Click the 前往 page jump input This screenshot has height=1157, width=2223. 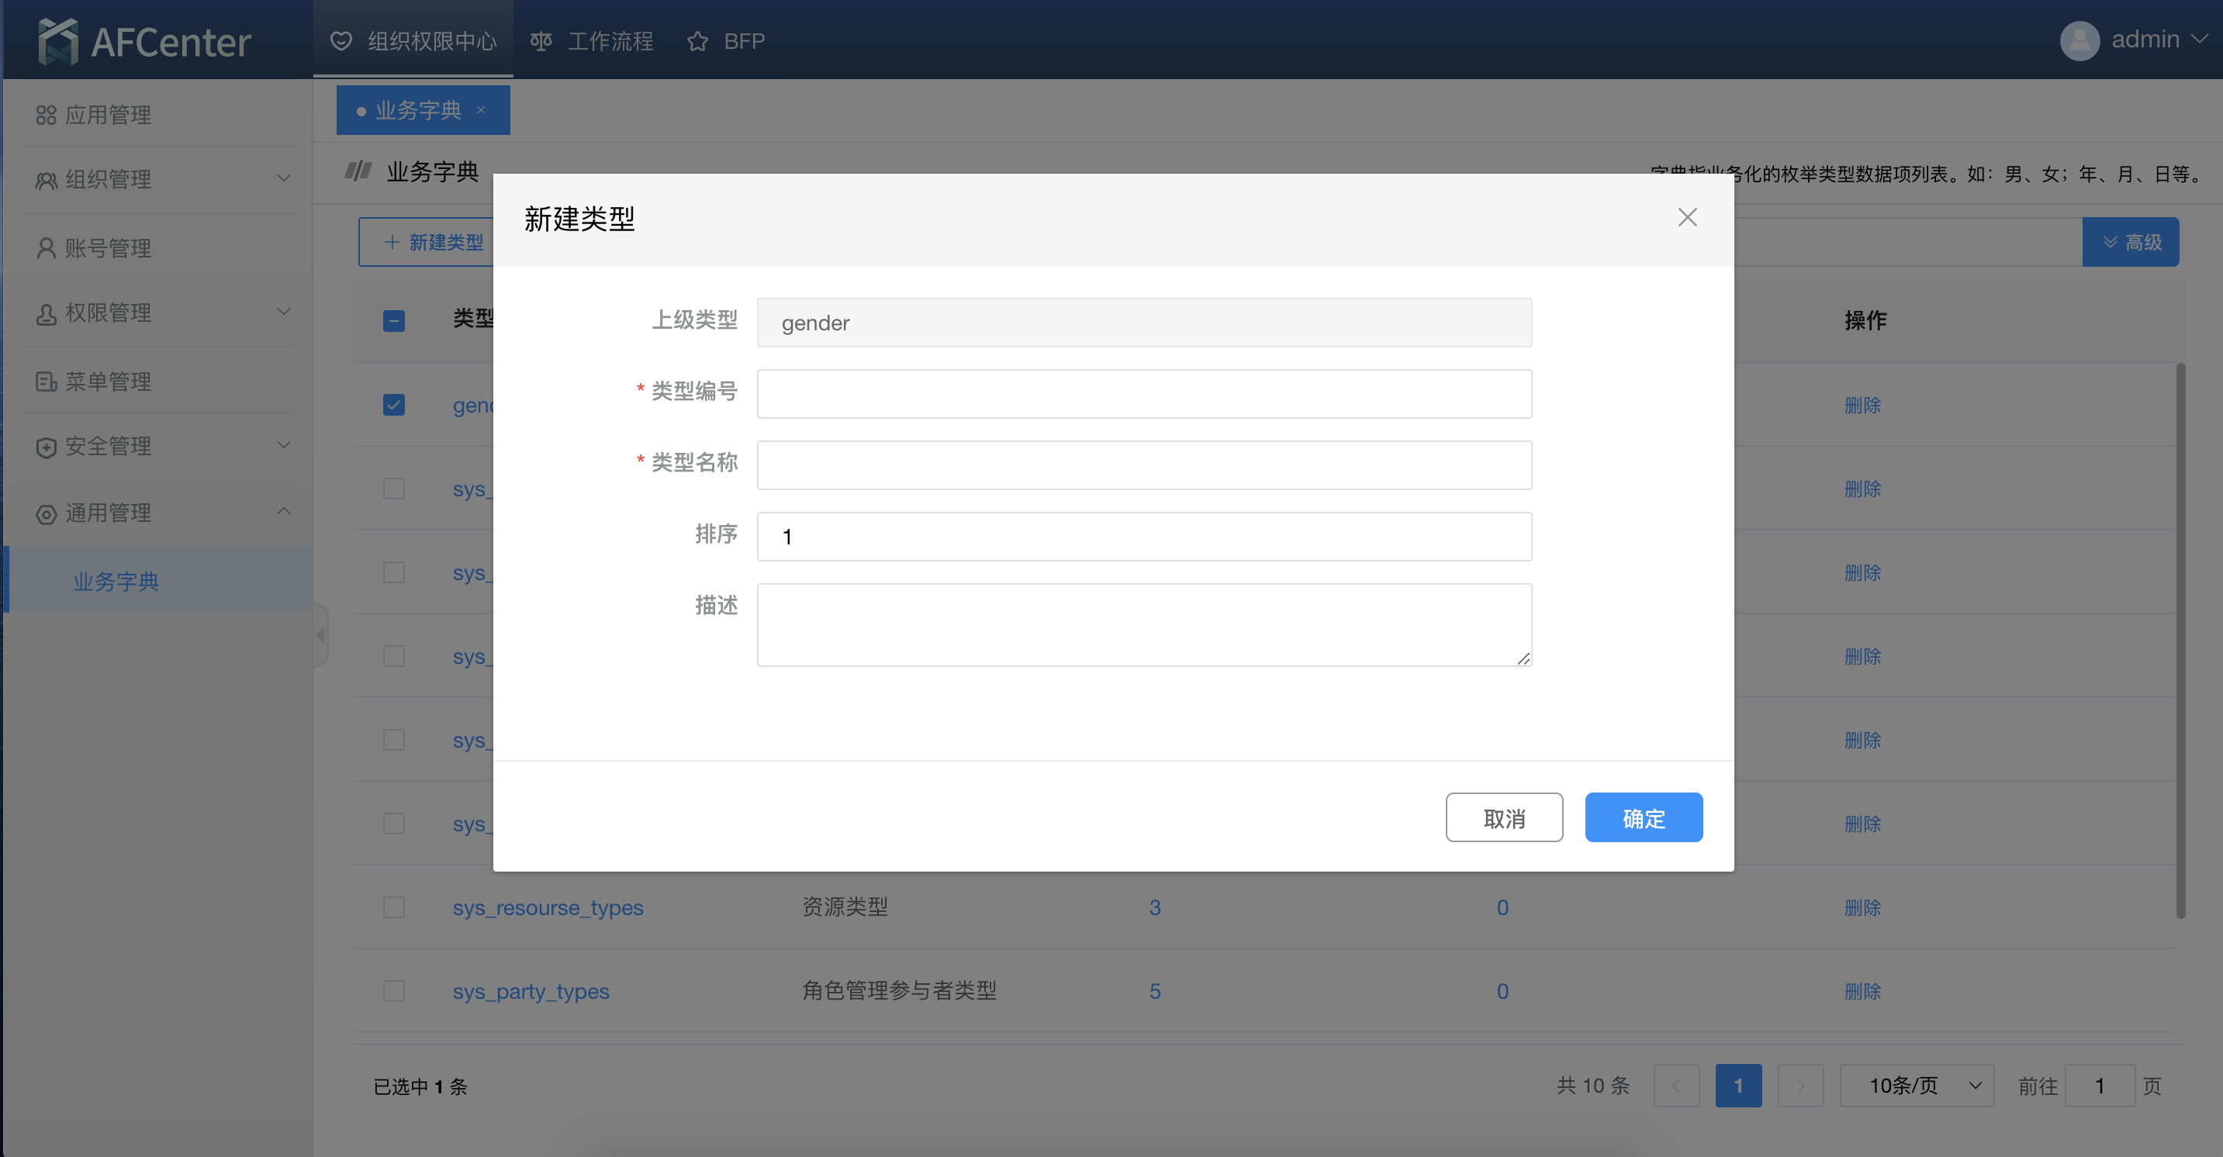[x=2100, y=1086]
